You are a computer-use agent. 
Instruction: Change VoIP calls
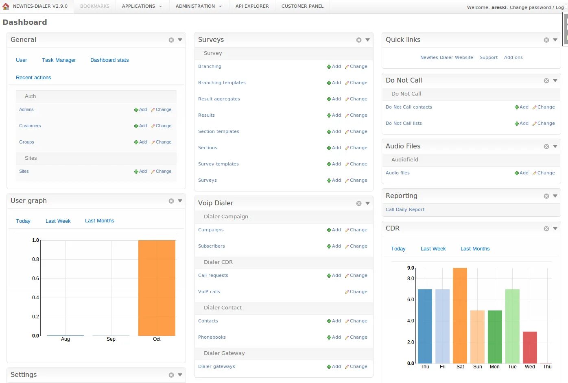tap(356, 292)
